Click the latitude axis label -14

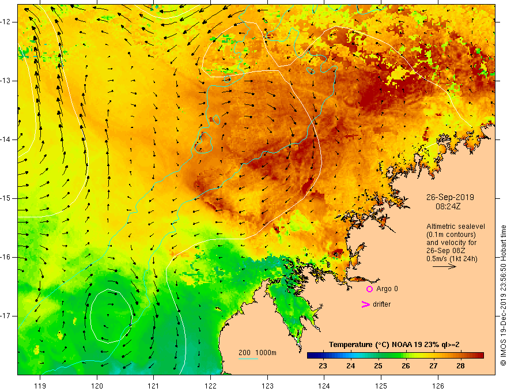pos(6,140)
